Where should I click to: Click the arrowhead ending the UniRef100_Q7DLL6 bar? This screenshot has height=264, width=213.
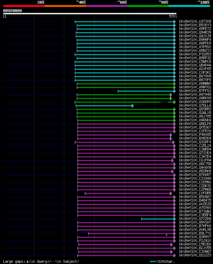point(133,106)
